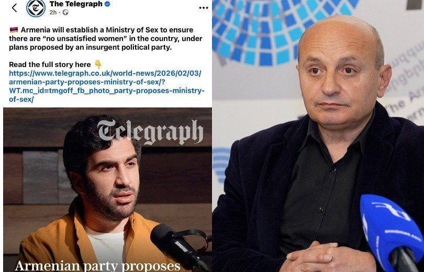424x272 pixels.
Task: Open The Telegraph profile avatar
Action: (x=36, y=8)
